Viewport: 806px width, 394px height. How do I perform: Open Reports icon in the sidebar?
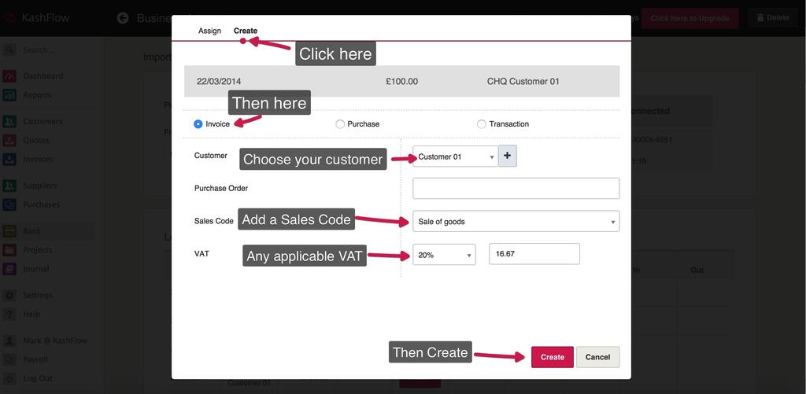(x=9, y=95)
